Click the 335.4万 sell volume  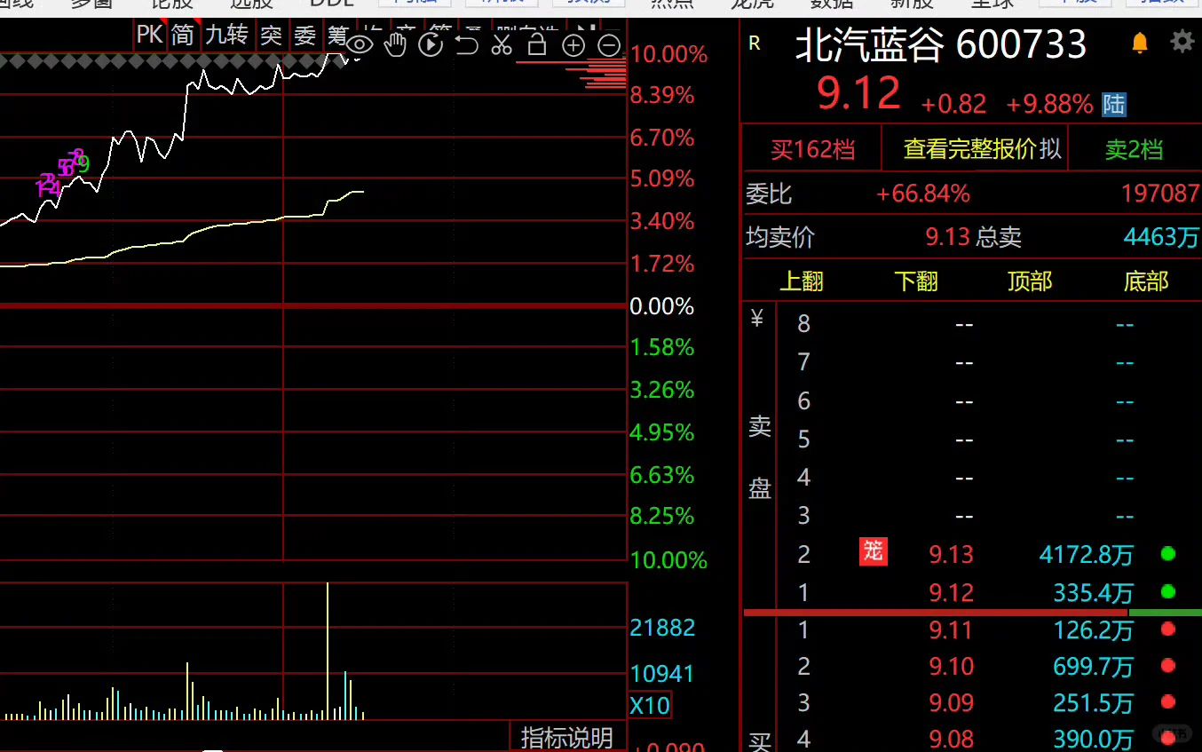click(x=1094, y=592)
